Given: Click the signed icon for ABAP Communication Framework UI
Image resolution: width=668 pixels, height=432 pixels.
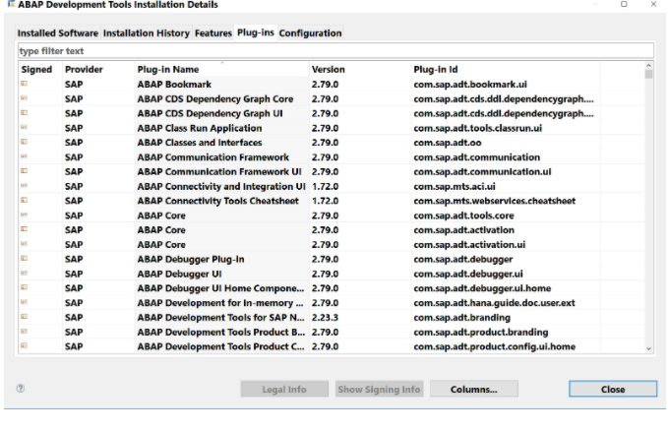Looking at the screenshot, I should point(25,171).
